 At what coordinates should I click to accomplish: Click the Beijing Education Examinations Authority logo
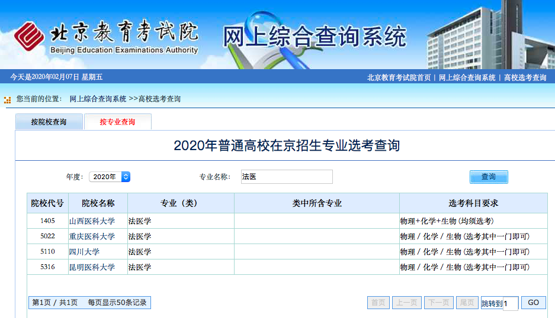pos(107,37)
